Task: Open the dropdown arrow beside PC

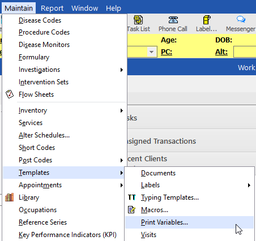Action: coord(151,51)
